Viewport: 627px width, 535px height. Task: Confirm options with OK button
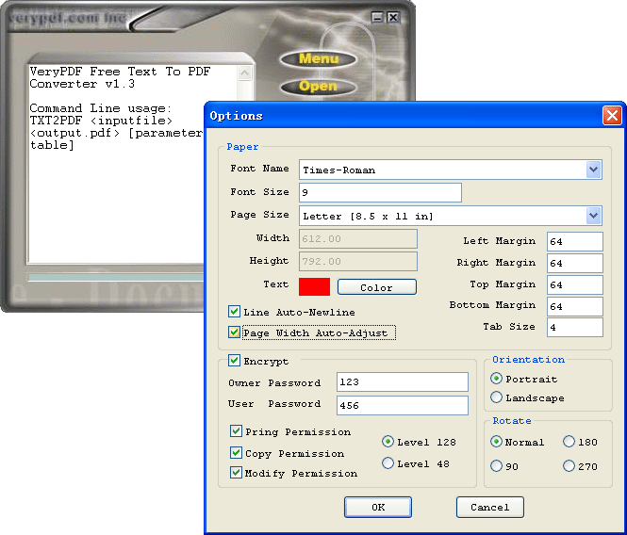point(378,507)
